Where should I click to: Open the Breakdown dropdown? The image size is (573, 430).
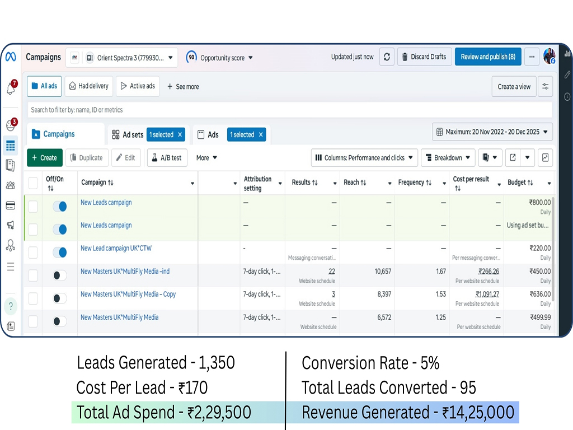point(448,158)
